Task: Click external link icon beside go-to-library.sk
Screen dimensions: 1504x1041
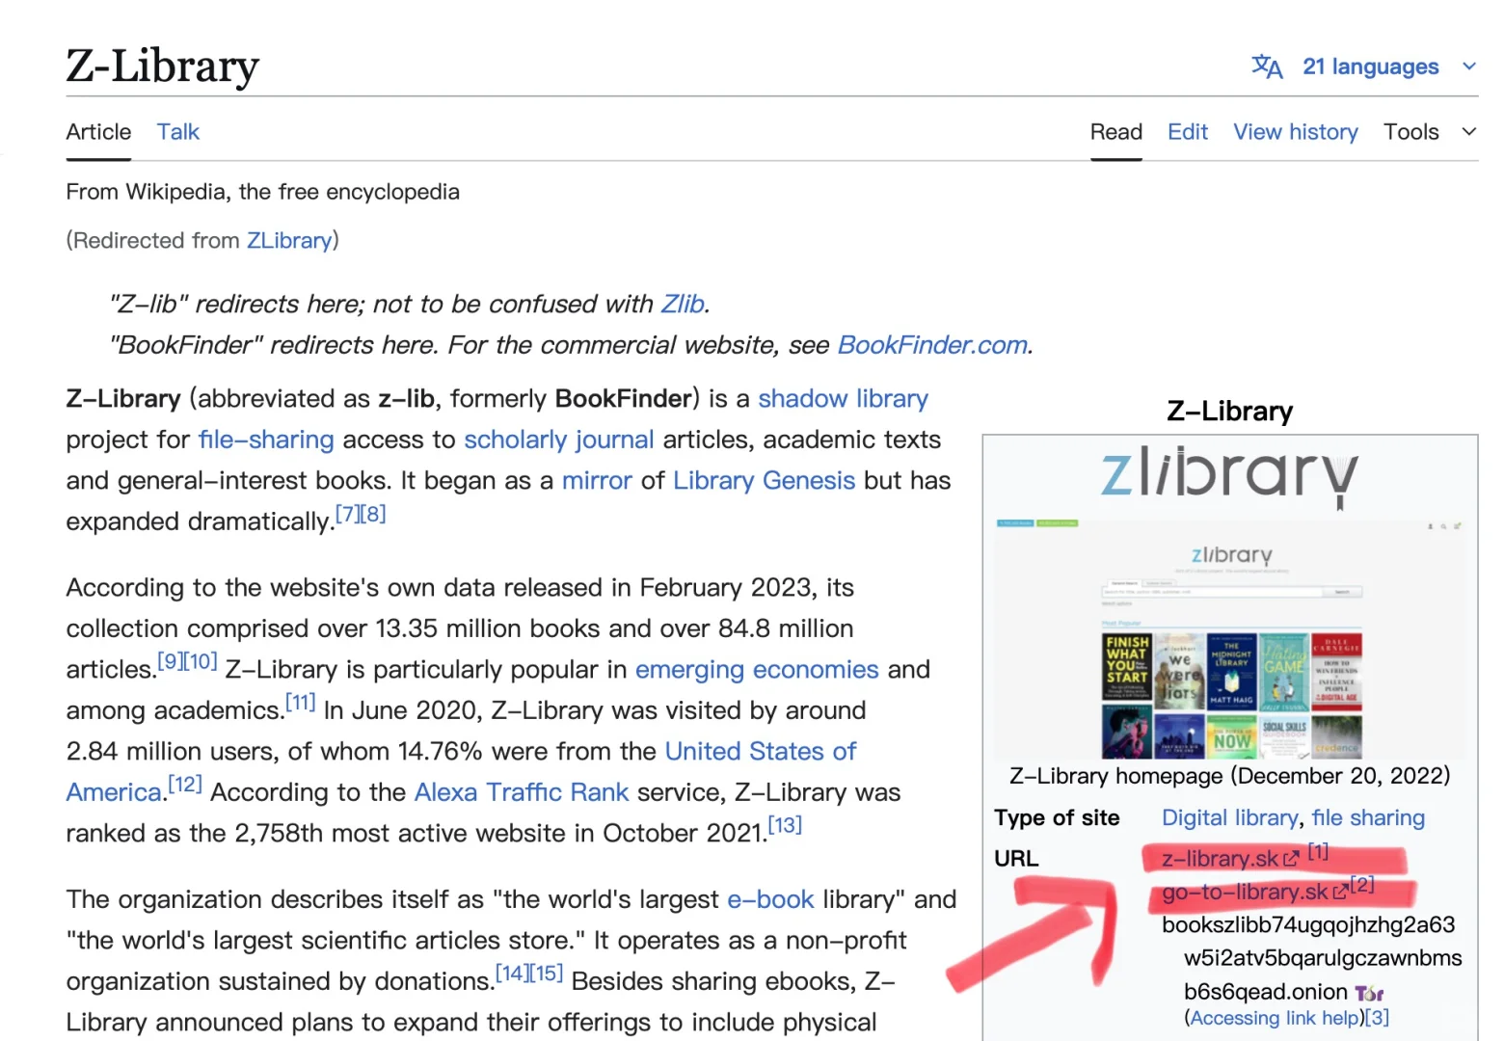Action: (x=1340, y=893)
